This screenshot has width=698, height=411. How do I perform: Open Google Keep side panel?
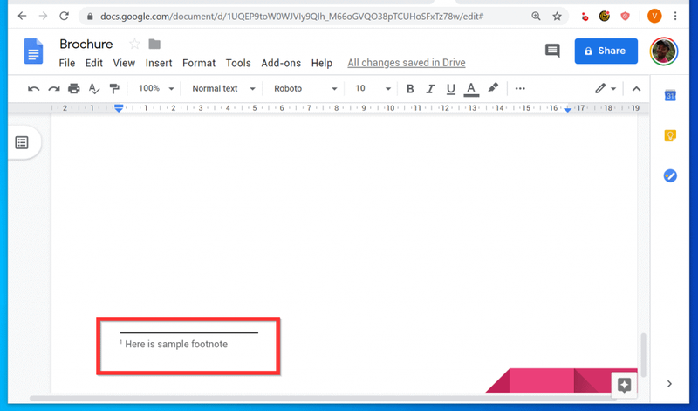coord(670,135)
